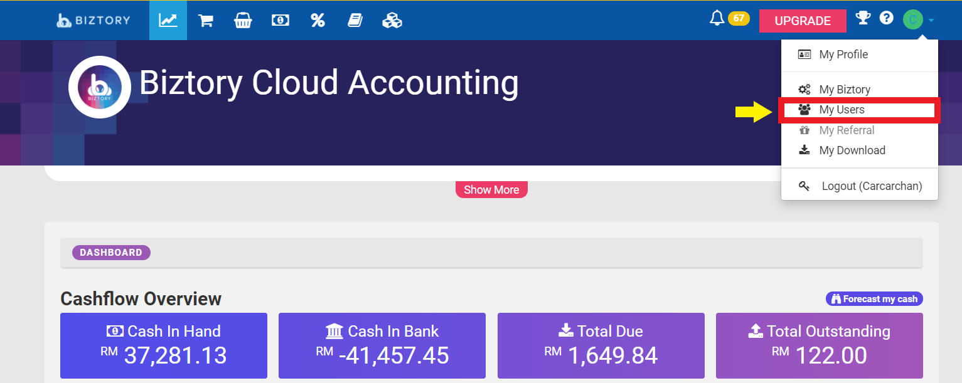Image resolution: width=962 pixels, height=383 pixels.
Task: Click Forecast my cash button
Action: (x=874, y=299)
